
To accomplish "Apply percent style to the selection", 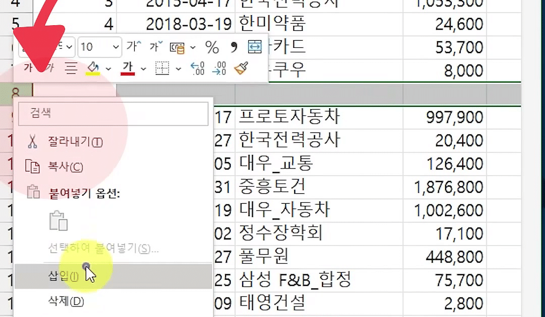I will point(211,47).
